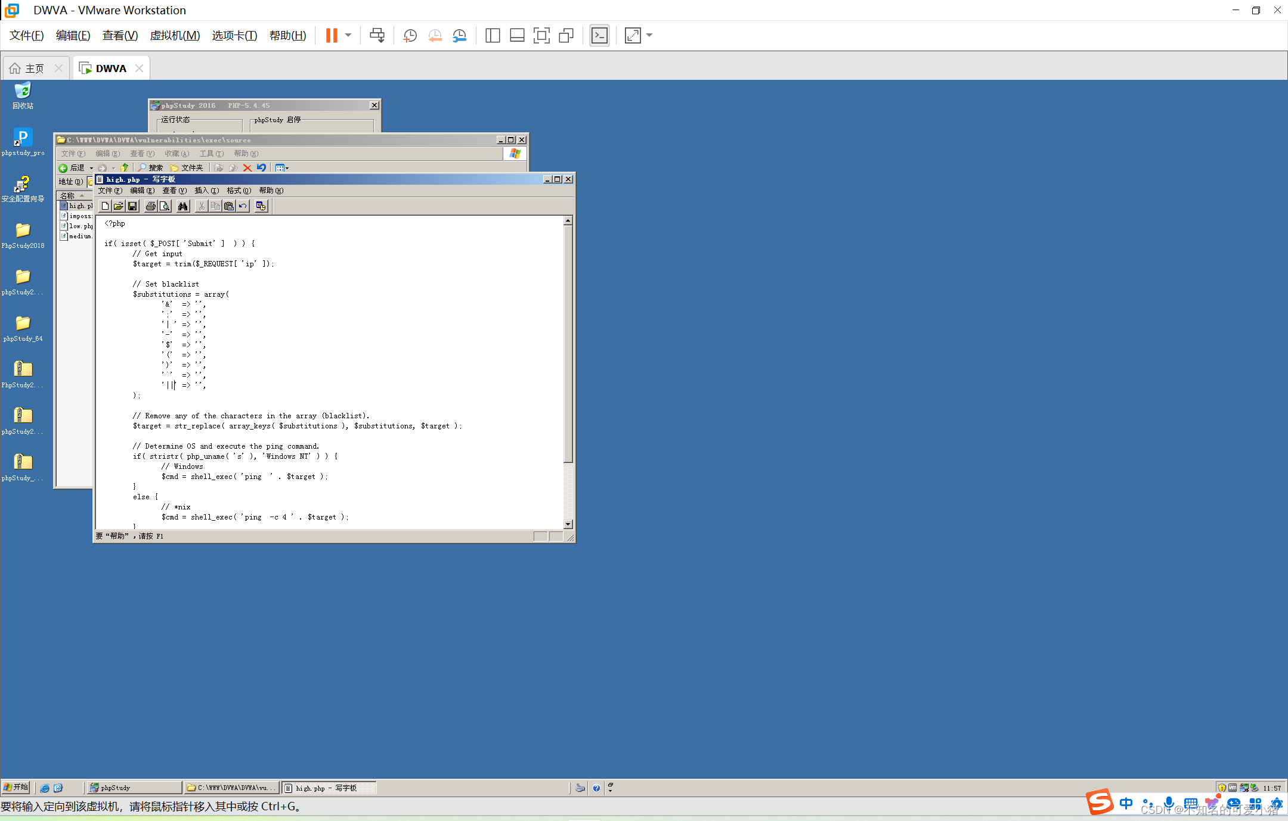Click New document in WordPad toolbar
The width and height of the screenshot is (1288, 821).
tap(105, 206)
